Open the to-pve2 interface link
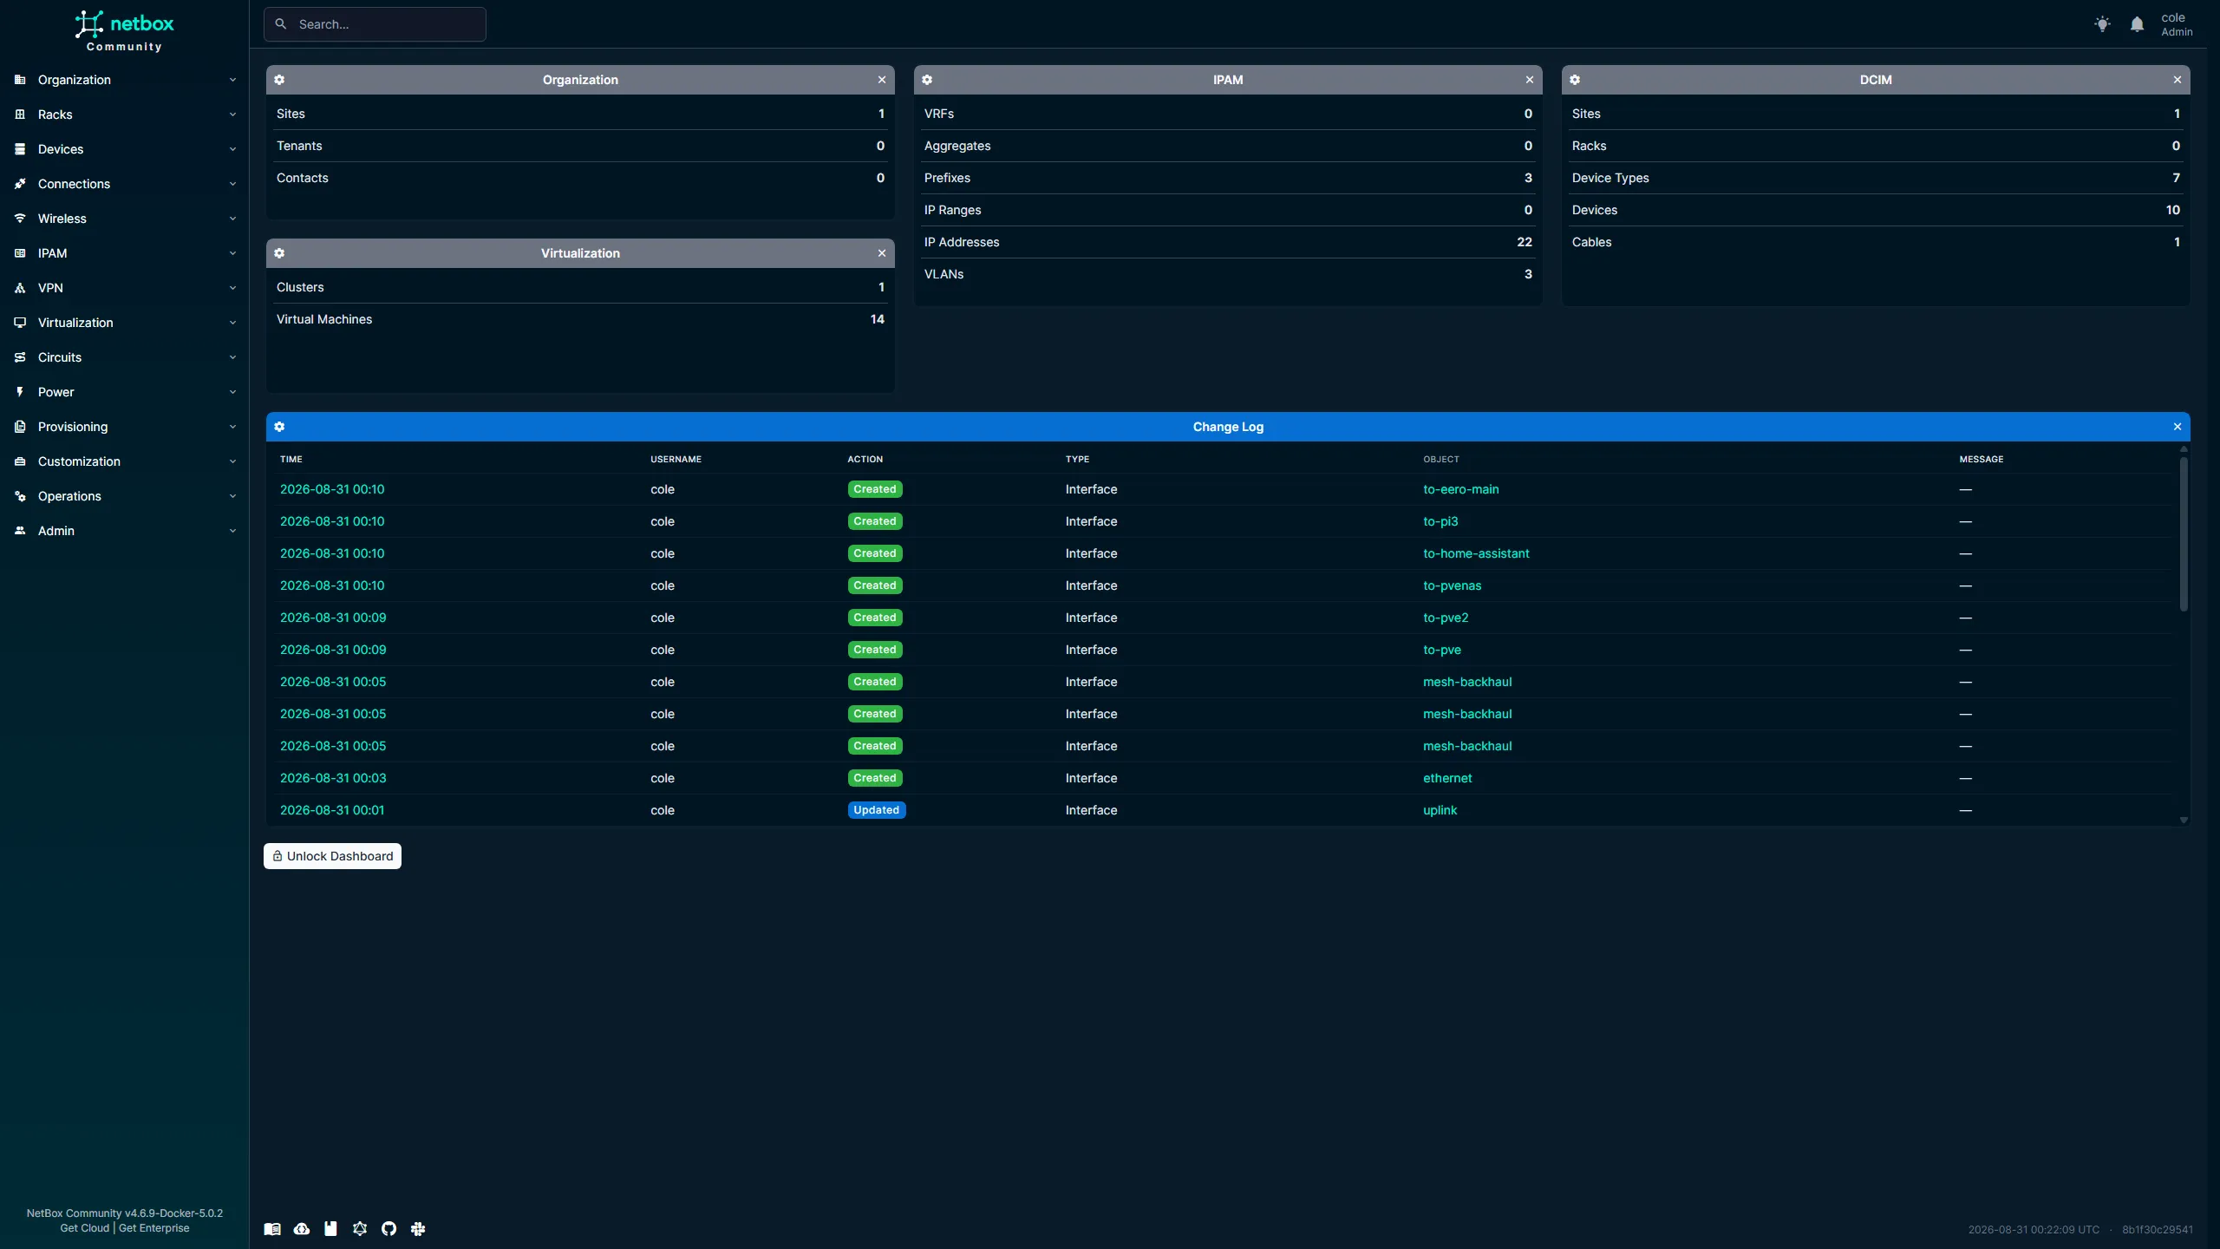This screenshot has width=2220, height=1249. [x=1446, y=618]
